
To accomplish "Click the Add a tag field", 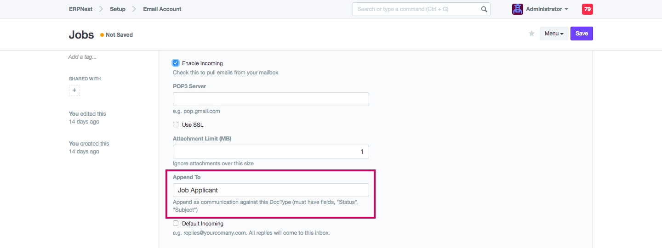I will 82,57.
